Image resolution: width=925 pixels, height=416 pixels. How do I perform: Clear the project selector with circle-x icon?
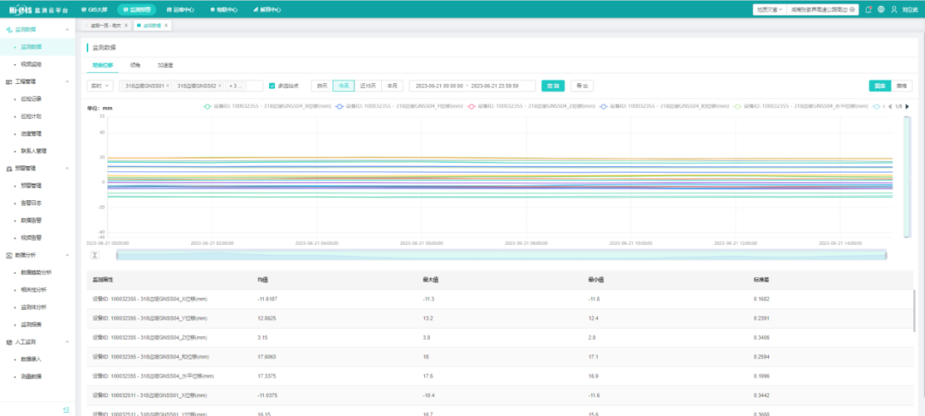pyautogui.click(x=853, y=9)
